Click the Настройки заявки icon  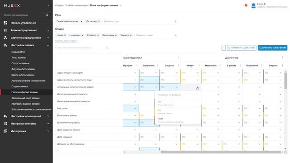coord(5,45)
